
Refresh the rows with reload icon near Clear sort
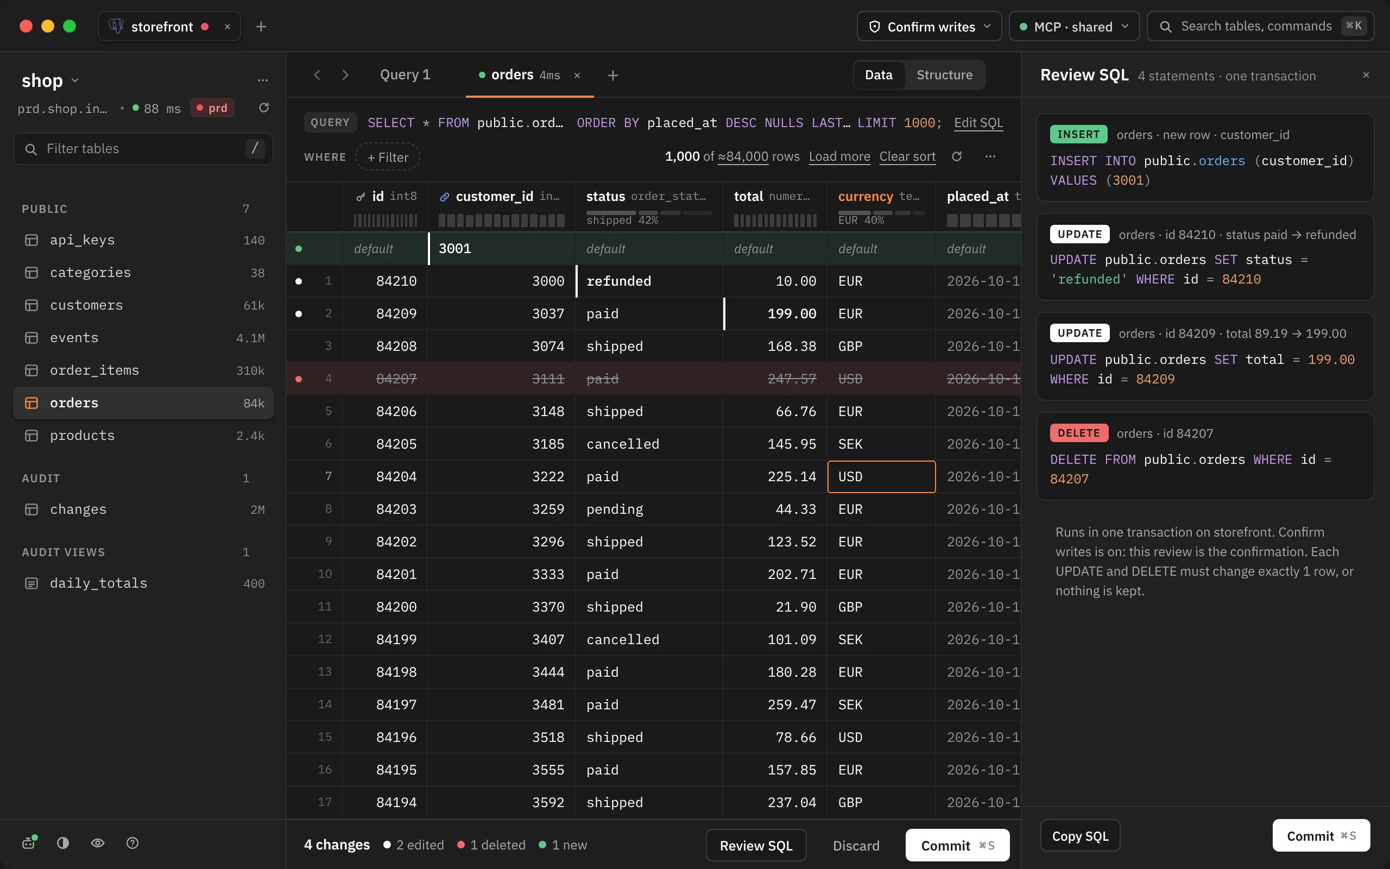pyautogui.click(x=956, y=156)
